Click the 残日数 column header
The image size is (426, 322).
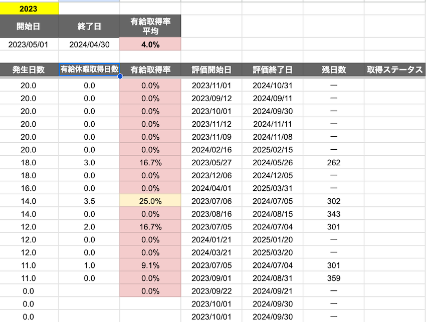pyautogui.click(x=334, y=70)
